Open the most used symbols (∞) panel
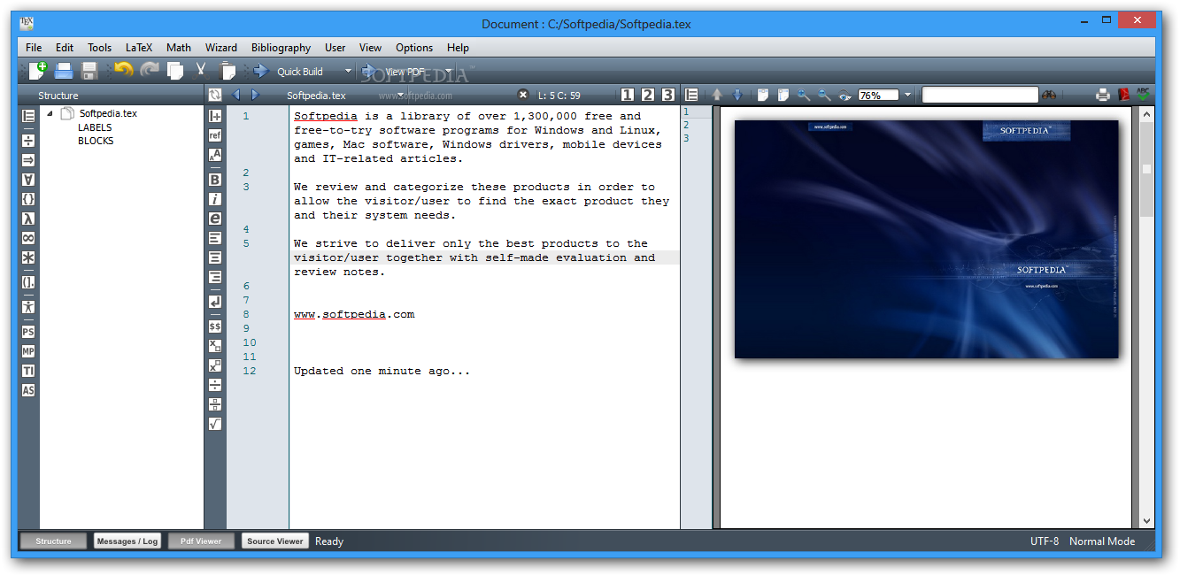The height and width of the screenshot is (576, 1180). (28, 238)
